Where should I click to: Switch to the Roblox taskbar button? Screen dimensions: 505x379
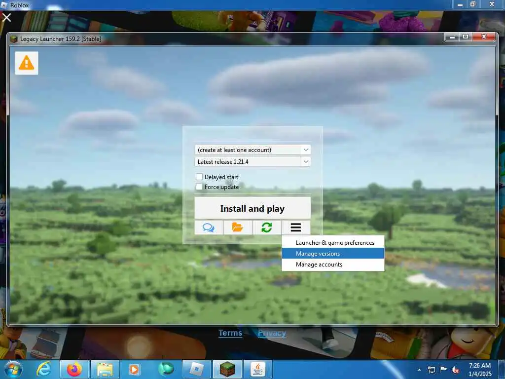coord(196,369)
